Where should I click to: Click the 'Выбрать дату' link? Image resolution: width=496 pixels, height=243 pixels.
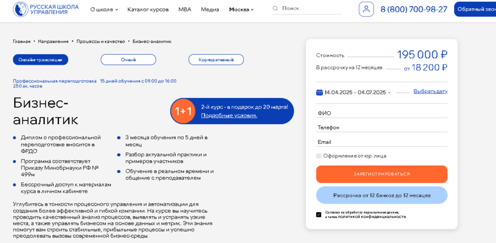tap(430, 91)
